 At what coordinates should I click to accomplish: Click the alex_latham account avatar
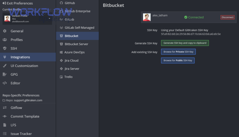pyautogui.click(x=147, y=17)
